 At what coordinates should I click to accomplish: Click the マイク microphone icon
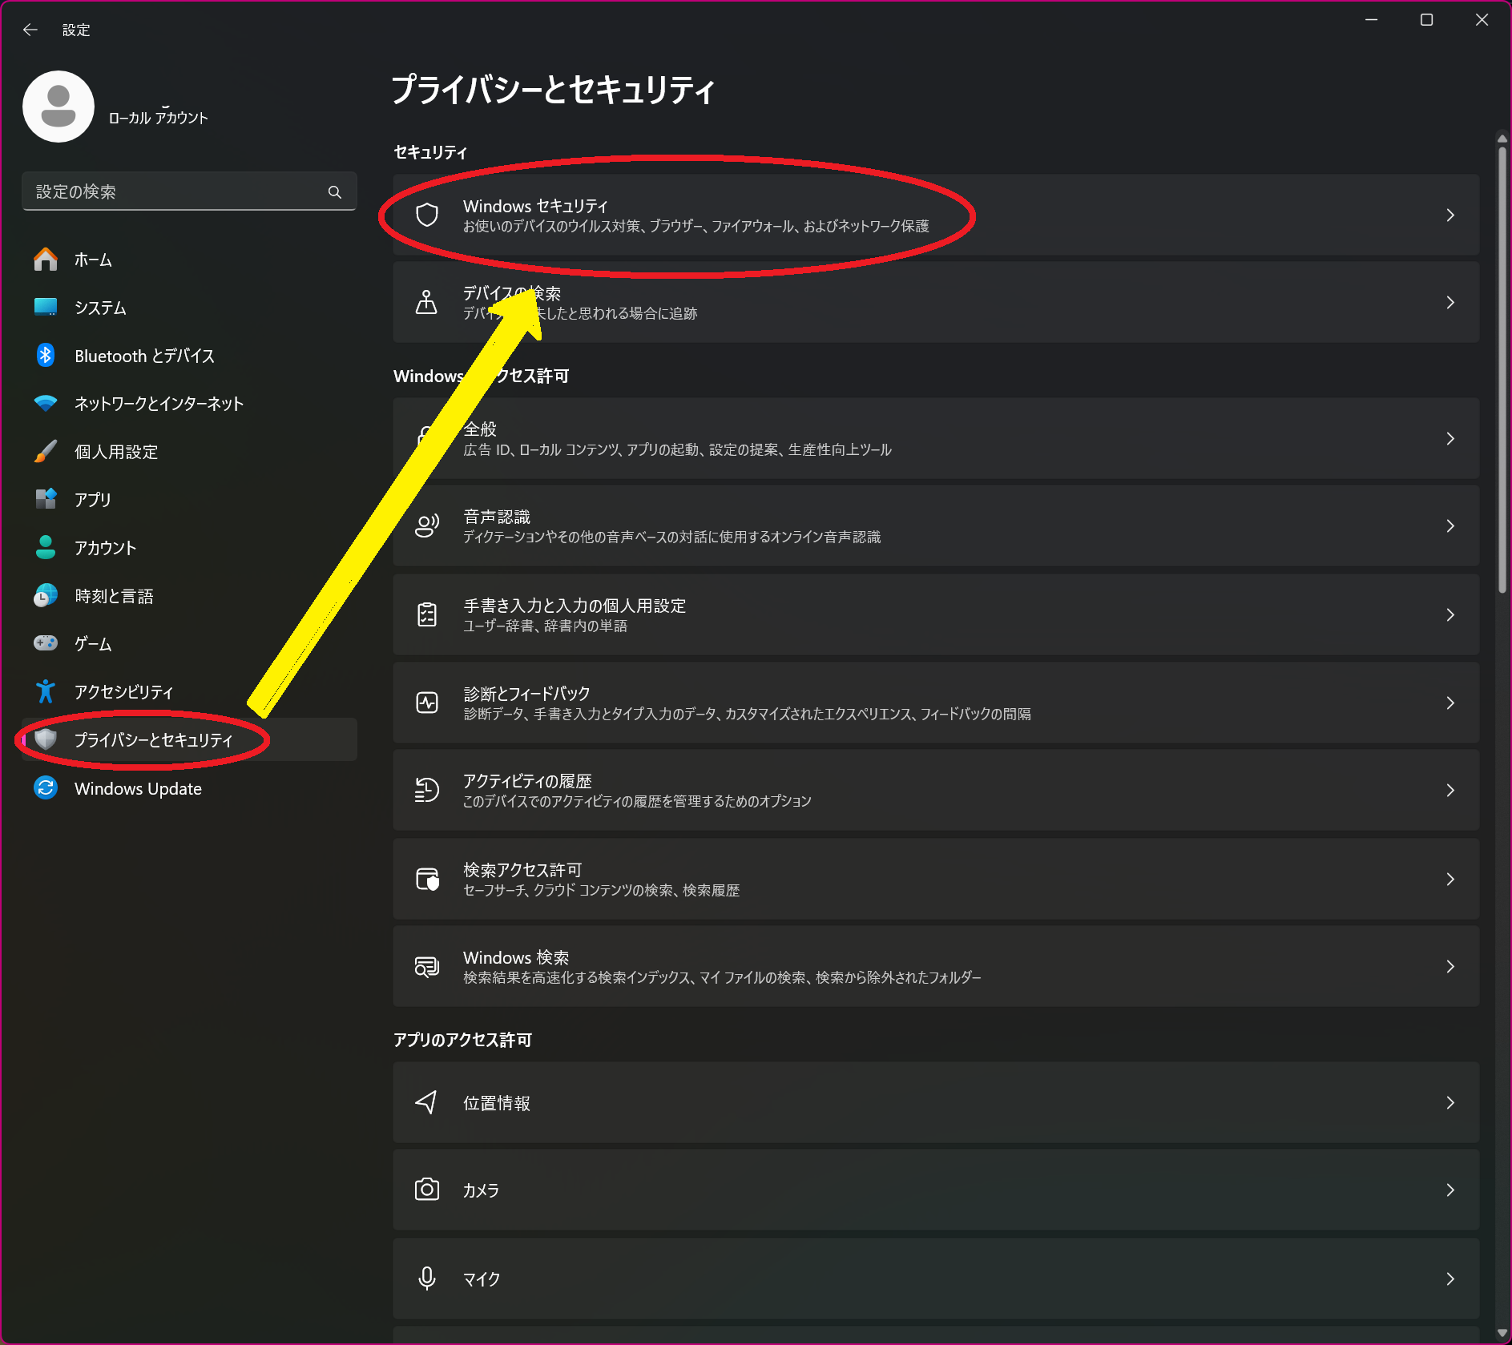point(427,1278)
